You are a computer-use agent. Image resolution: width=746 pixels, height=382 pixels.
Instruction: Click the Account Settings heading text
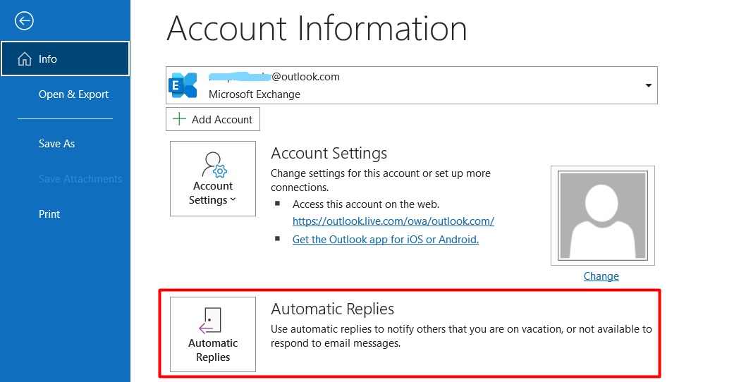tap(329, 153)
